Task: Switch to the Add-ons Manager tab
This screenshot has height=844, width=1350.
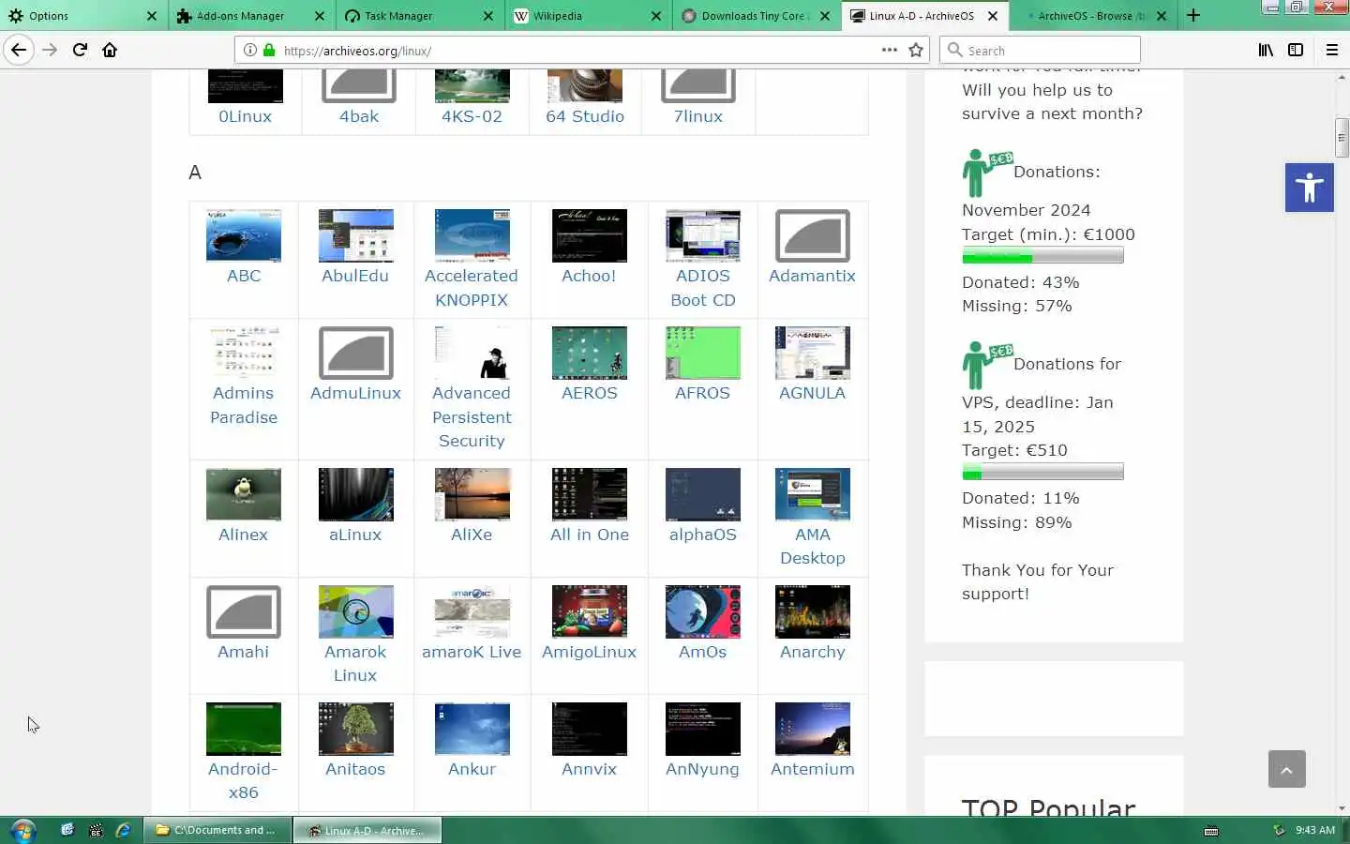Action: [x=251, y=16]
